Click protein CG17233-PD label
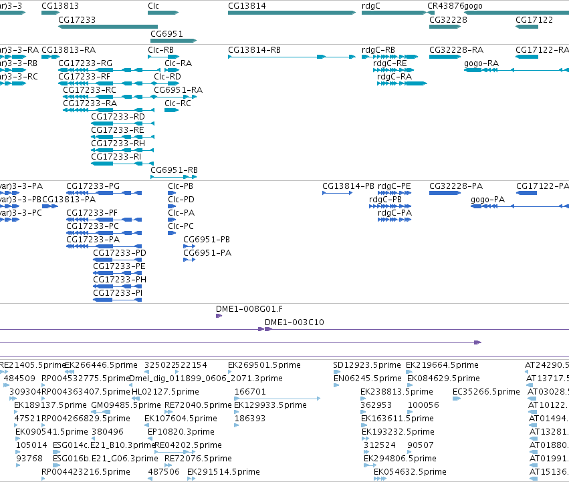 (120, 253)
